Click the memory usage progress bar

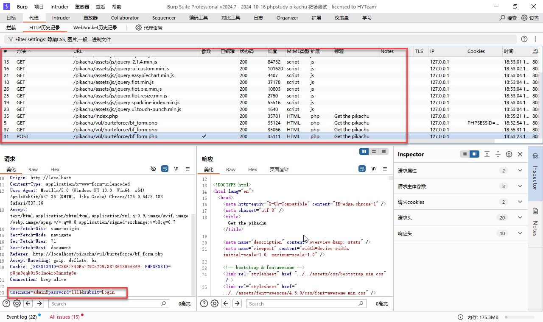pos(520,317)
